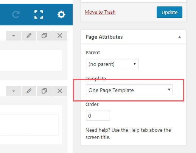Delete the first row with X icon
The height and width of the screenshot is (153, 196).
click(x=60, y=36)
